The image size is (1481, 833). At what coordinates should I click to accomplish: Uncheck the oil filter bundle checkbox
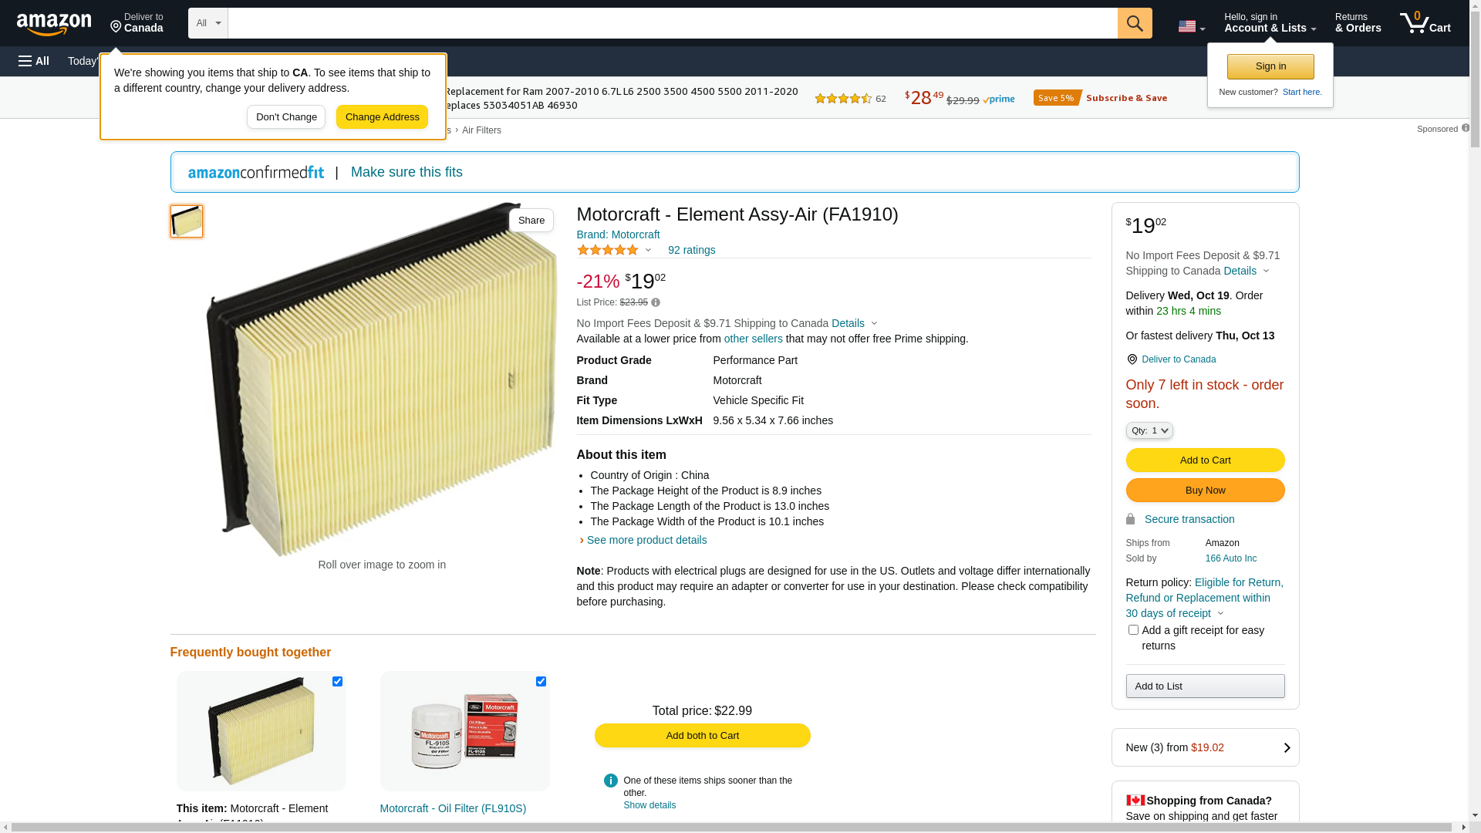(541, 682)
